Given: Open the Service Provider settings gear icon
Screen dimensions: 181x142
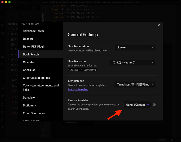Looking at the screenshot, I should click(x=154, y=105).
